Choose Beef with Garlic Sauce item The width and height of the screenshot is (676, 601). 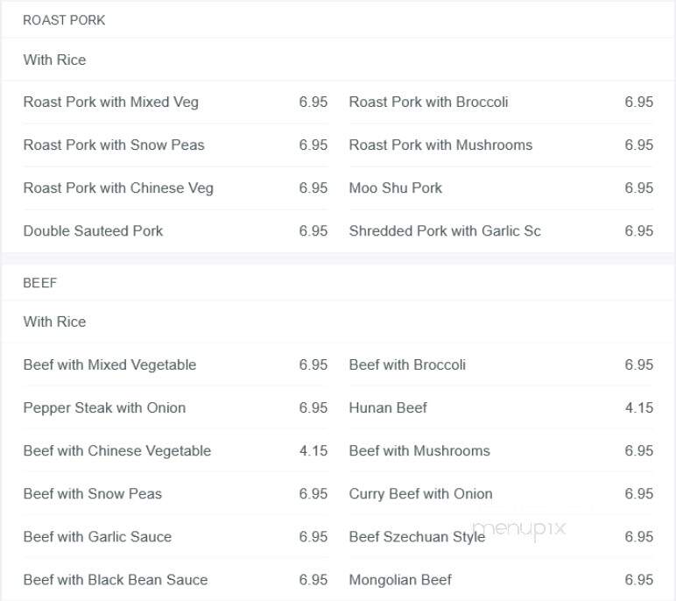click(x=175, y=537)
